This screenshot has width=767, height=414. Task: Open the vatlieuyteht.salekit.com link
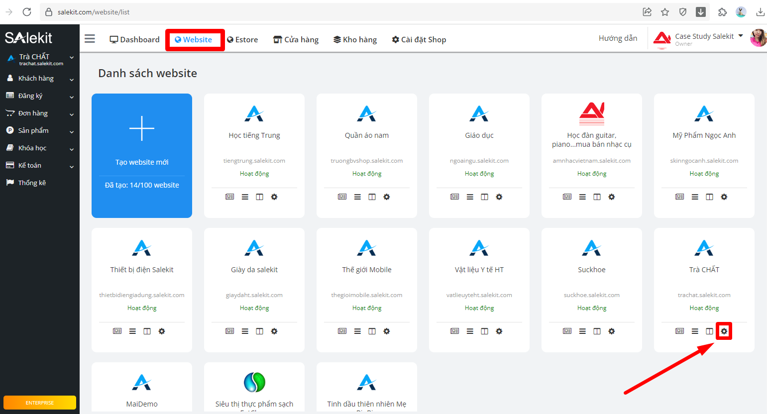[479, 295]
